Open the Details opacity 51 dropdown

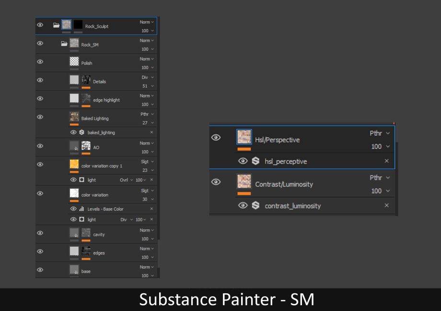(148, 86)
